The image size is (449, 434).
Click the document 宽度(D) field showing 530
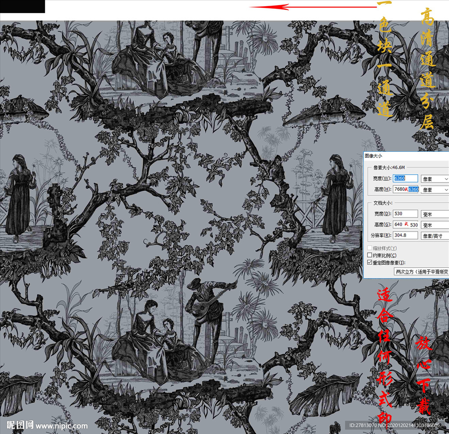[x=405, y=214]
